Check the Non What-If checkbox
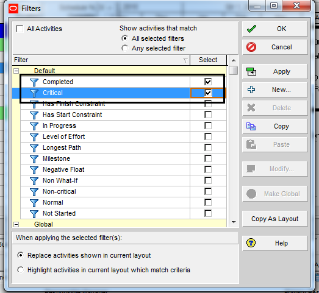 pyautogui.click(x=208, y=180)
